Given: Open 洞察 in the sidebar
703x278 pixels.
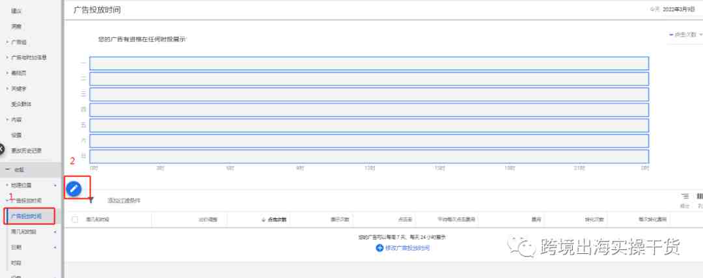Looking at the screenshot, I should pyautogui.click(x=16, y=27).
